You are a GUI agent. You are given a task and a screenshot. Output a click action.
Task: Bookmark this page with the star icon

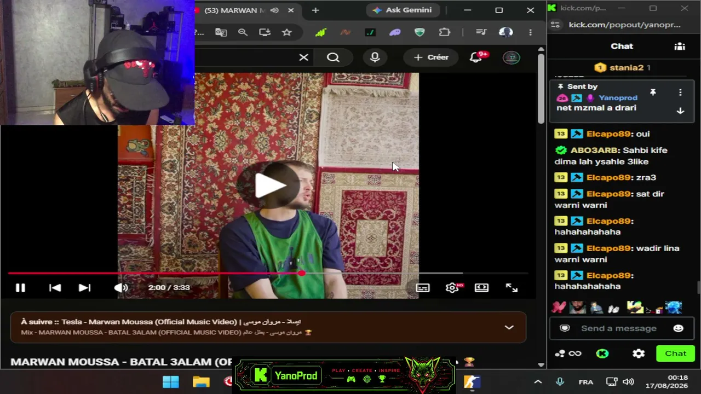pos(287,32)
